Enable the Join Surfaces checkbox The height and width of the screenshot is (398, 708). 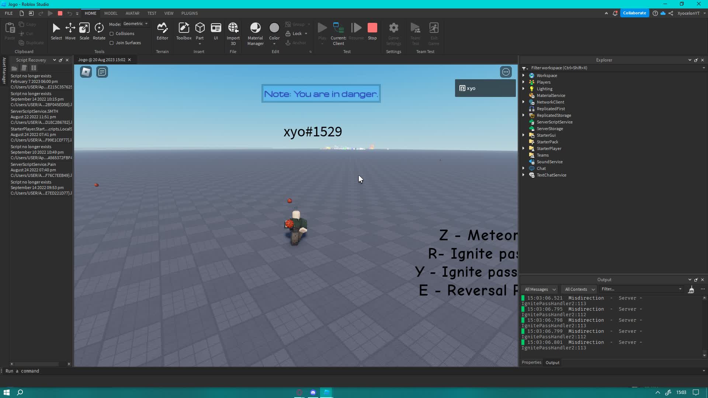pos(112,43)
